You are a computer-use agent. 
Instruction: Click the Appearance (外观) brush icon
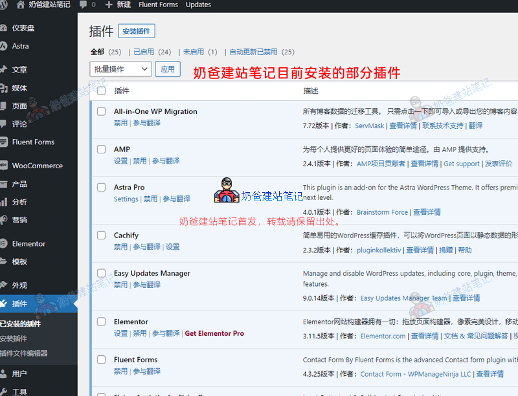click(x=4, y=285)
